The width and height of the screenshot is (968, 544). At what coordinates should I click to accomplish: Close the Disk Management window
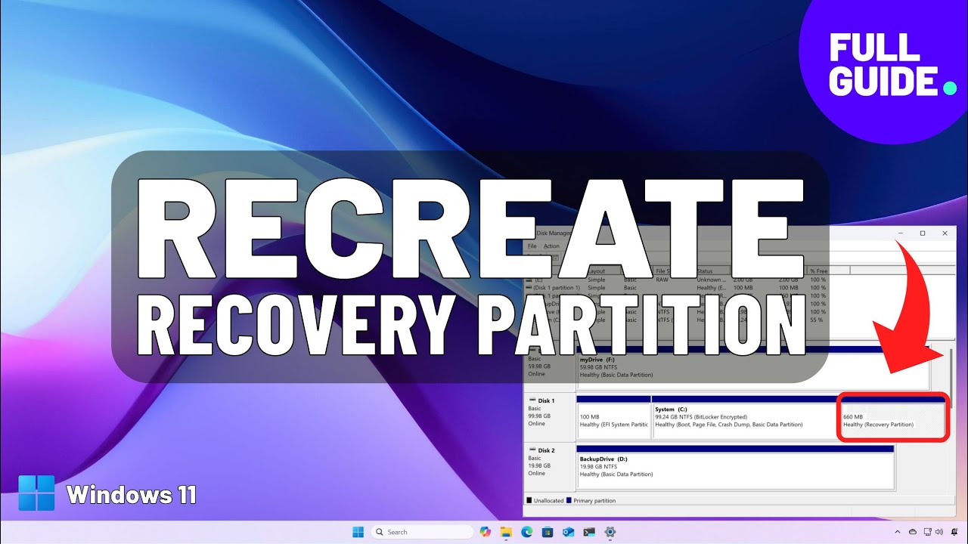[945, 233]
